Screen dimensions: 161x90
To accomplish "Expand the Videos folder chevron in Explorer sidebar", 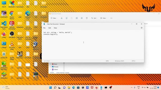I will (x=51, y=69).
